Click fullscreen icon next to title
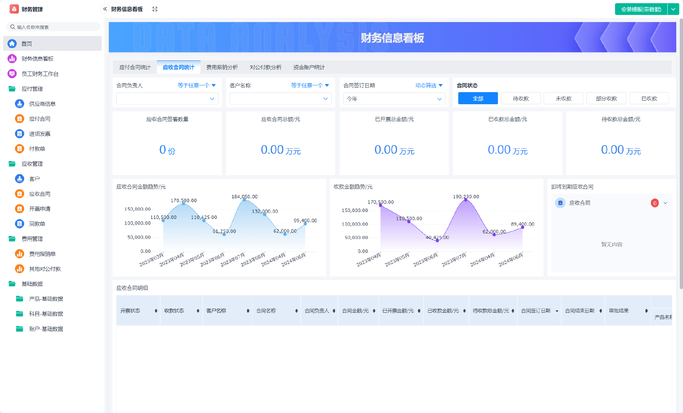This screenshot has height=413, width=683. click(155, 9)
